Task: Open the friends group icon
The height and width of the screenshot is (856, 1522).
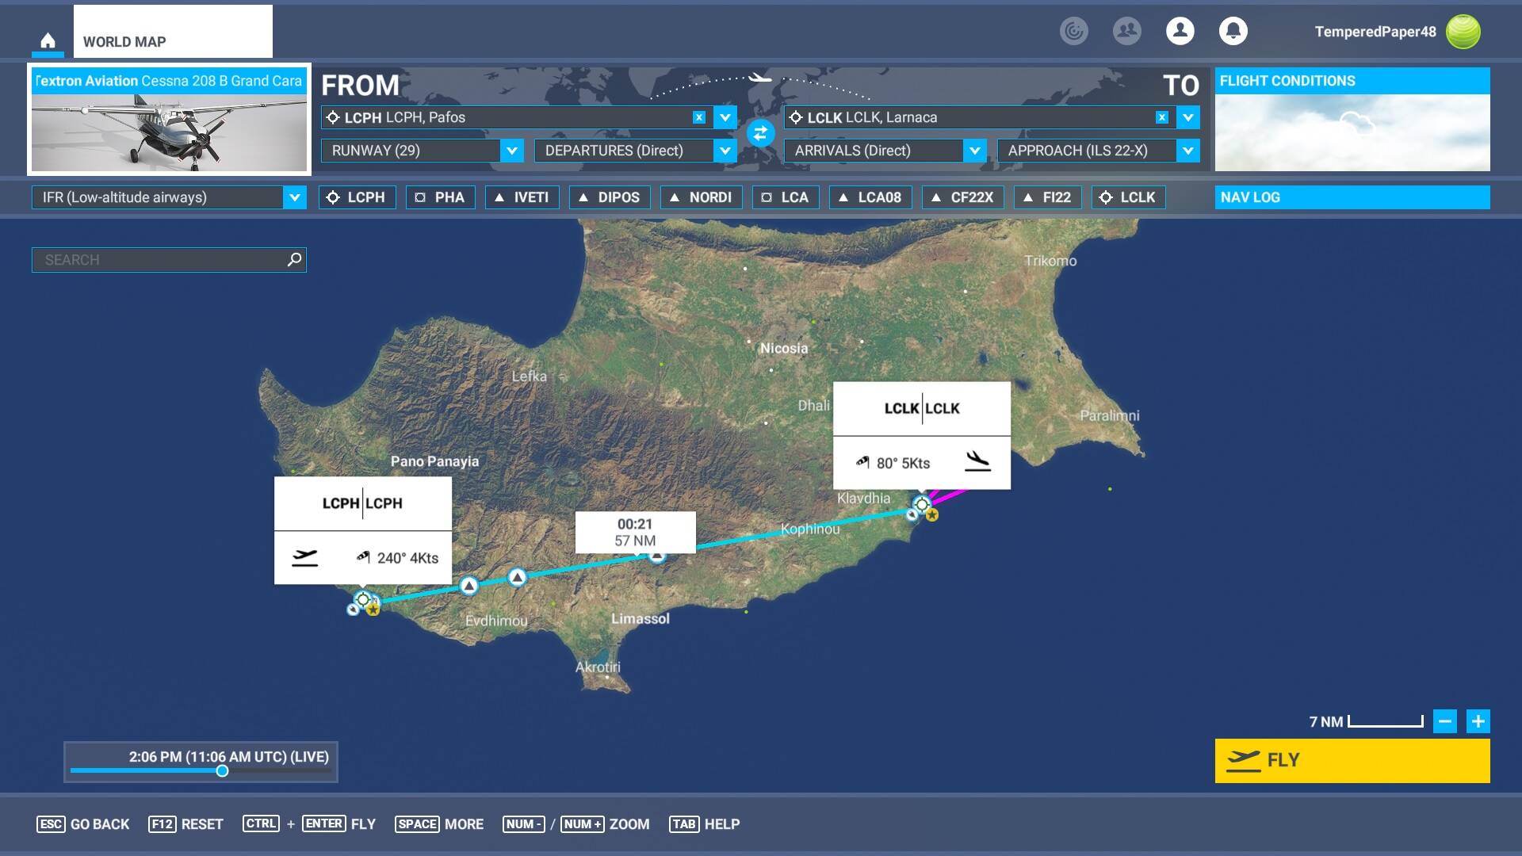Action: point(1126,31)
